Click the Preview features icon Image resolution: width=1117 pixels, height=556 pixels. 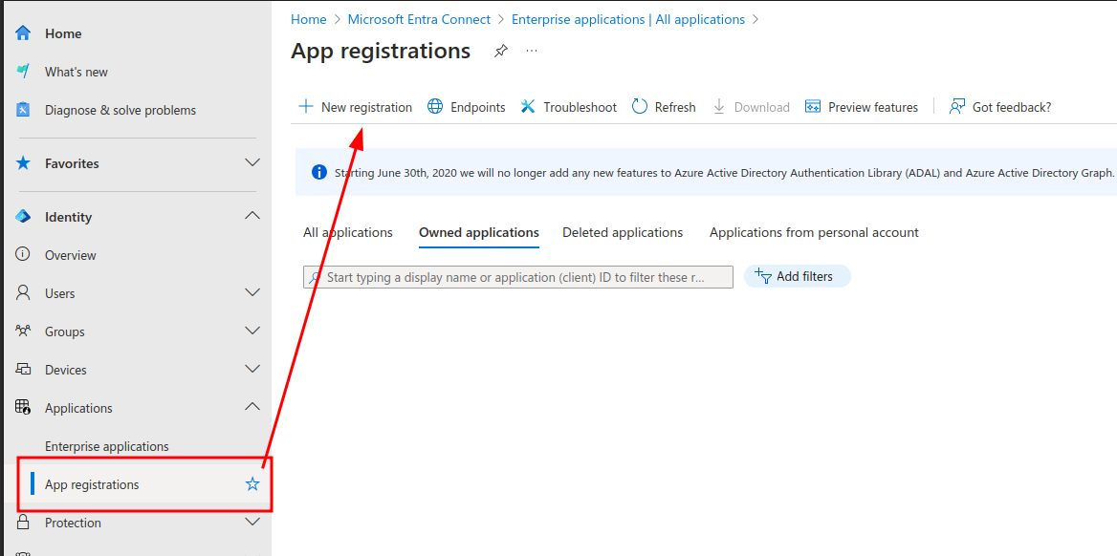[x=813, y=107]
